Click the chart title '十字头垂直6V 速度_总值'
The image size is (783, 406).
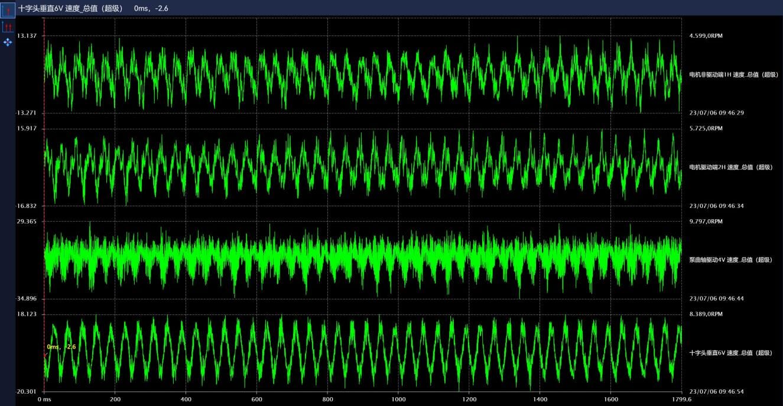pyautogui.click(x=70, y=8)
